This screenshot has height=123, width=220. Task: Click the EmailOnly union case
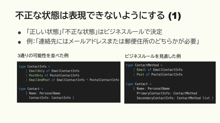[37, 71]
